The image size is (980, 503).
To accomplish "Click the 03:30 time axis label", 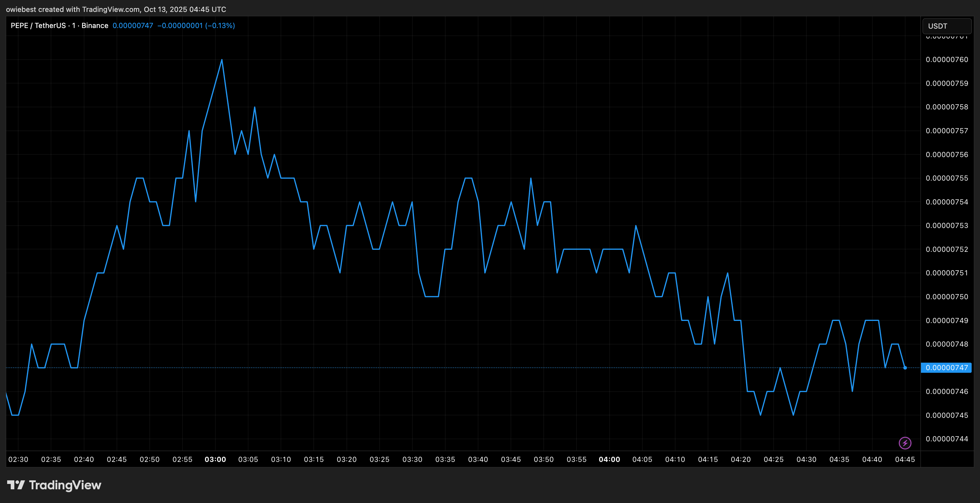I will (412, 459).
